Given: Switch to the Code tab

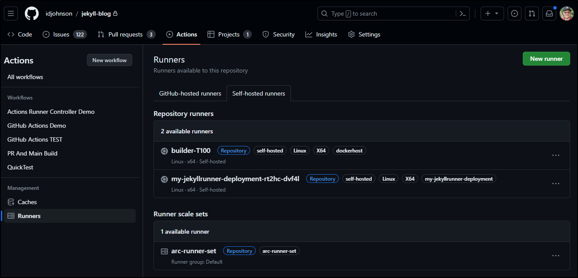Looking at the screenshot, I should [x=20, y=34].
